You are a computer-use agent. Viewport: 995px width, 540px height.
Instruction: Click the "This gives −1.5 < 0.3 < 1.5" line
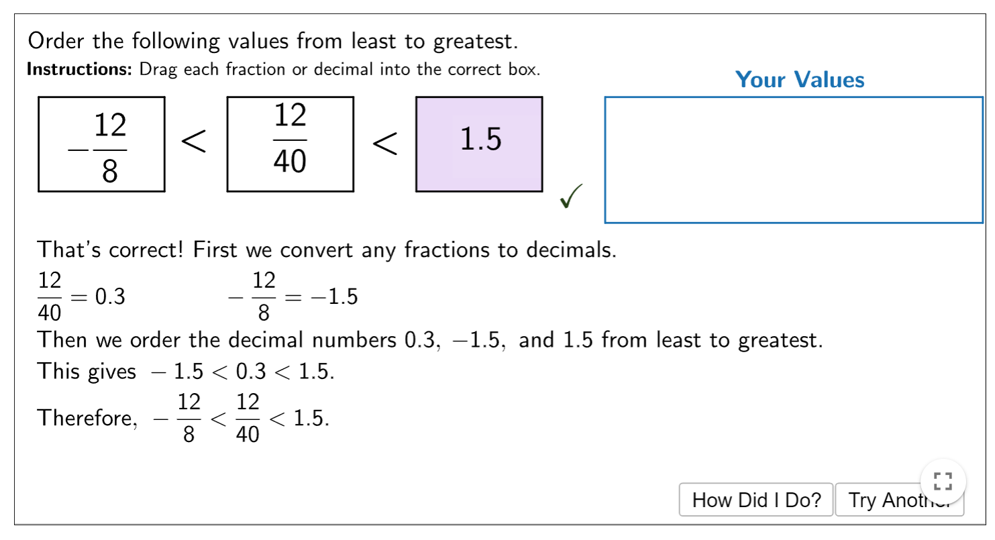[186, 371]
